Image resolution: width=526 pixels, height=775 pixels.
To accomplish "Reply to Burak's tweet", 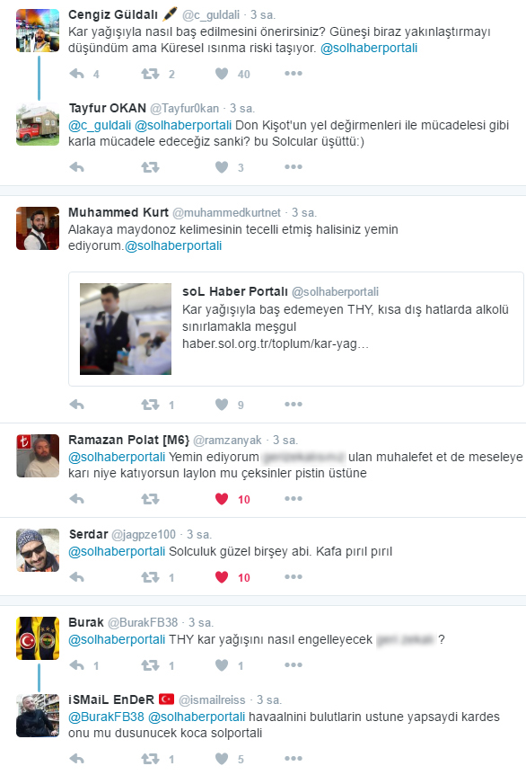I will tap(77, 664).
